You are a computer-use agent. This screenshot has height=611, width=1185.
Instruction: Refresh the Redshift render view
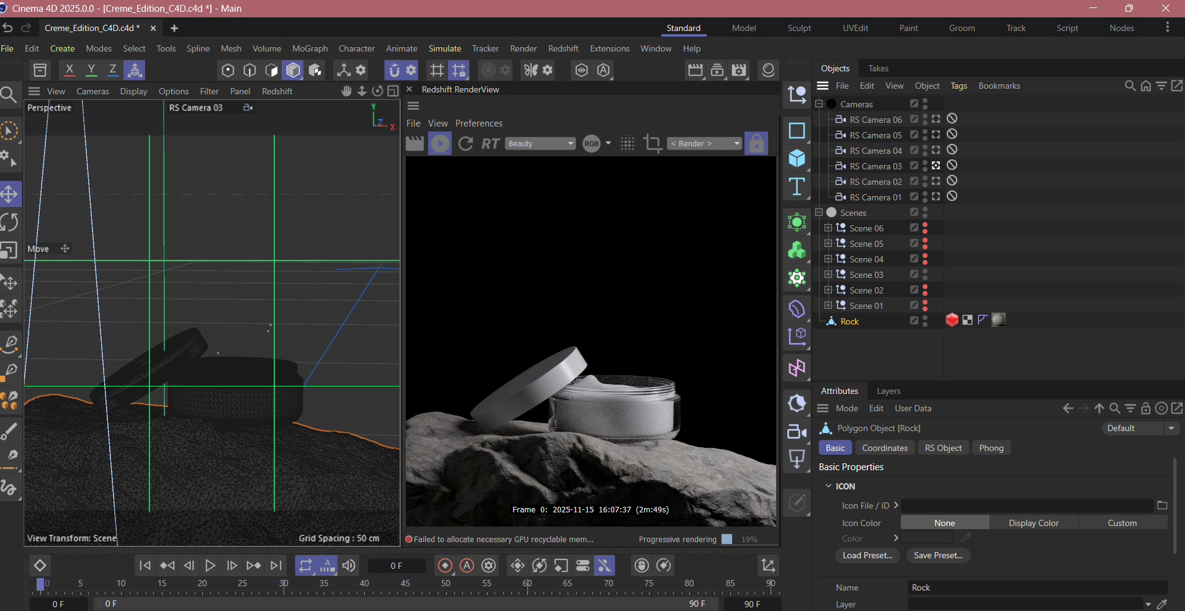coord(465,144)
